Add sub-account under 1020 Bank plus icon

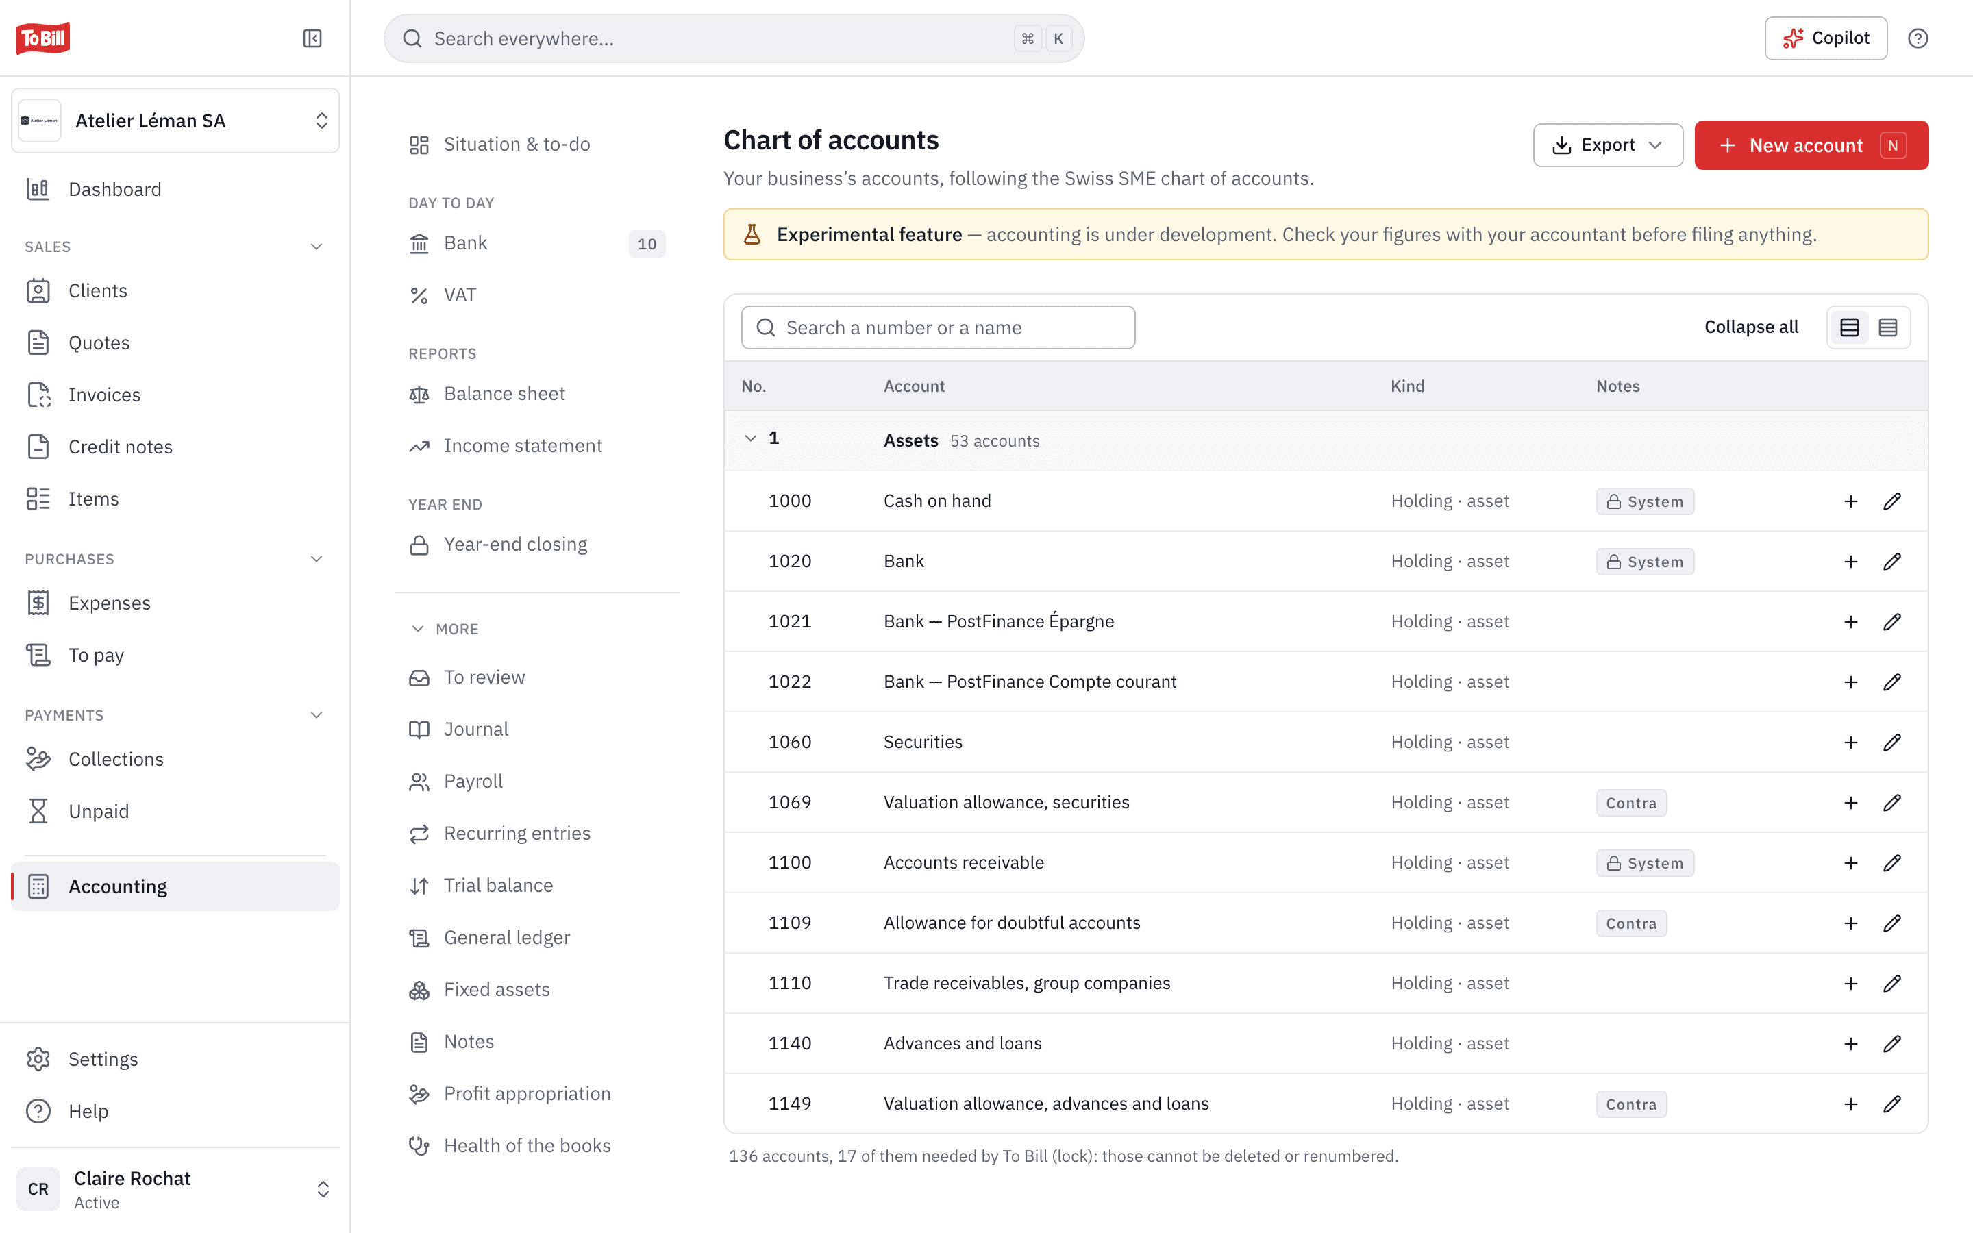tap(1850, 561)
